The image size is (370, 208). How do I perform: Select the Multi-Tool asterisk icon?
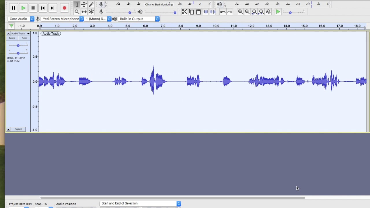tap(91, 12)
